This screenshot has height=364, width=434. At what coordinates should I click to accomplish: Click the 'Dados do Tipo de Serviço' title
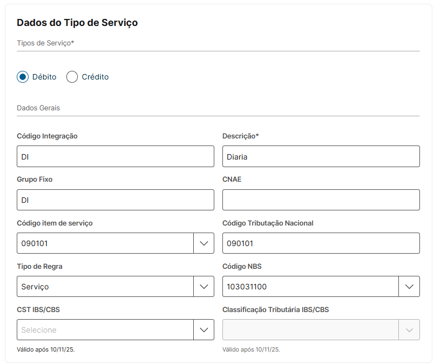point(77,23)
